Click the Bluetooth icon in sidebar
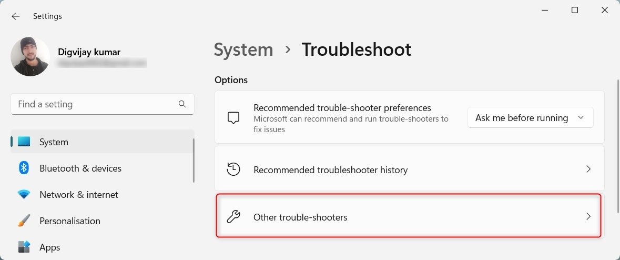This screenshot has width=620, height=260. (x=24, y=168)
